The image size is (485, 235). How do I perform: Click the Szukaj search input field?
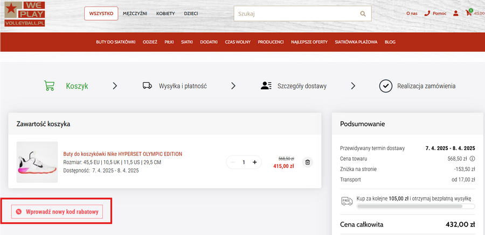[294, 13]
